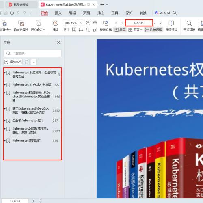Click the PDF转换 tool
Screen dimensions: 203x203
pyautogui.click(x=5, y=26)
